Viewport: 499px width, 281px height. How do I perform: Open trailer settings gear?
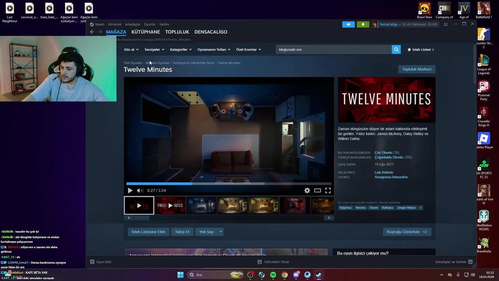click(x=307, y=190)
